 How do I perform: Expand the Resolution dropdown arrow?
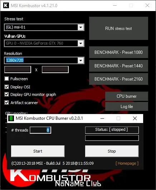coord(81,60)
